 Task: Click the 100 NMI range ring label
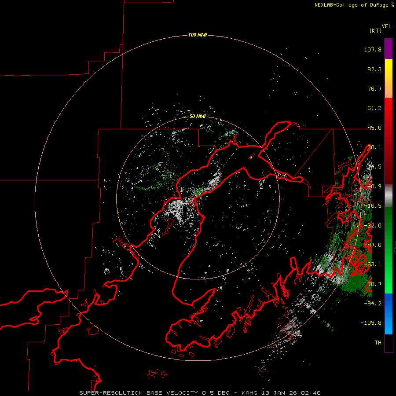pyautogui.click(x=198, y=35)
